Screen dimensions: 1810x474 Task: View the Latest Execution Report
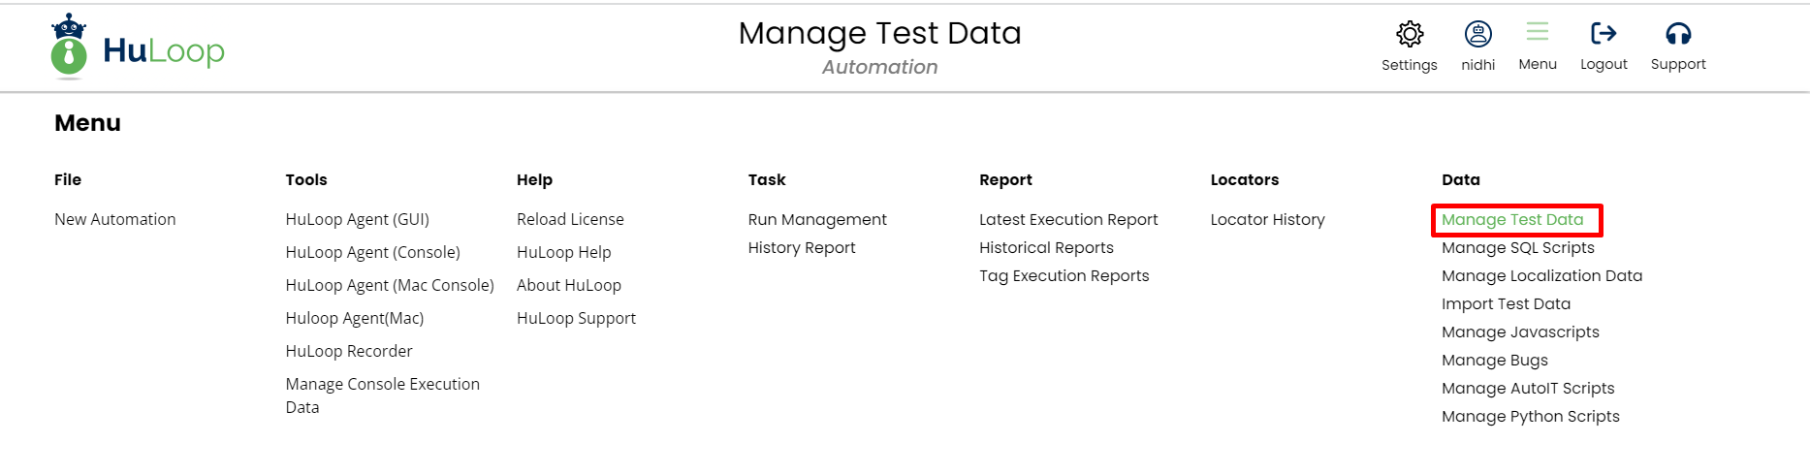(x=1068, y=220)
